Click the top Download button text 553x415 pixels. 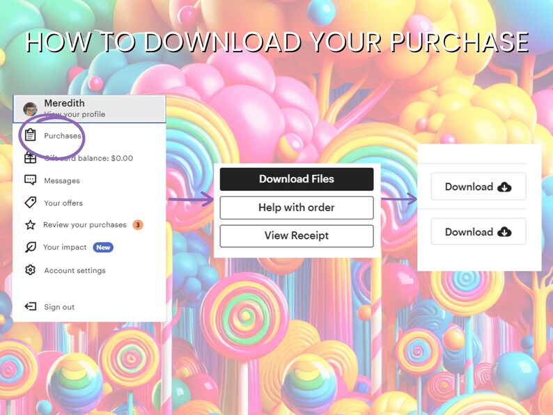tap(469, 187)
